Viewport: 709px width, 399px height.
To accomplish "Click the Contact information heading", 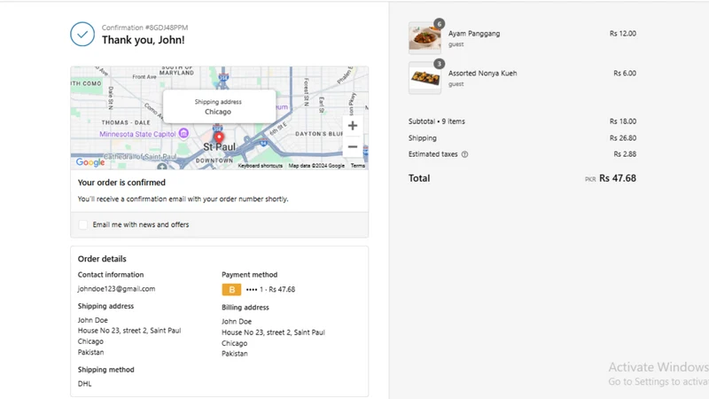I will (110, 275).
